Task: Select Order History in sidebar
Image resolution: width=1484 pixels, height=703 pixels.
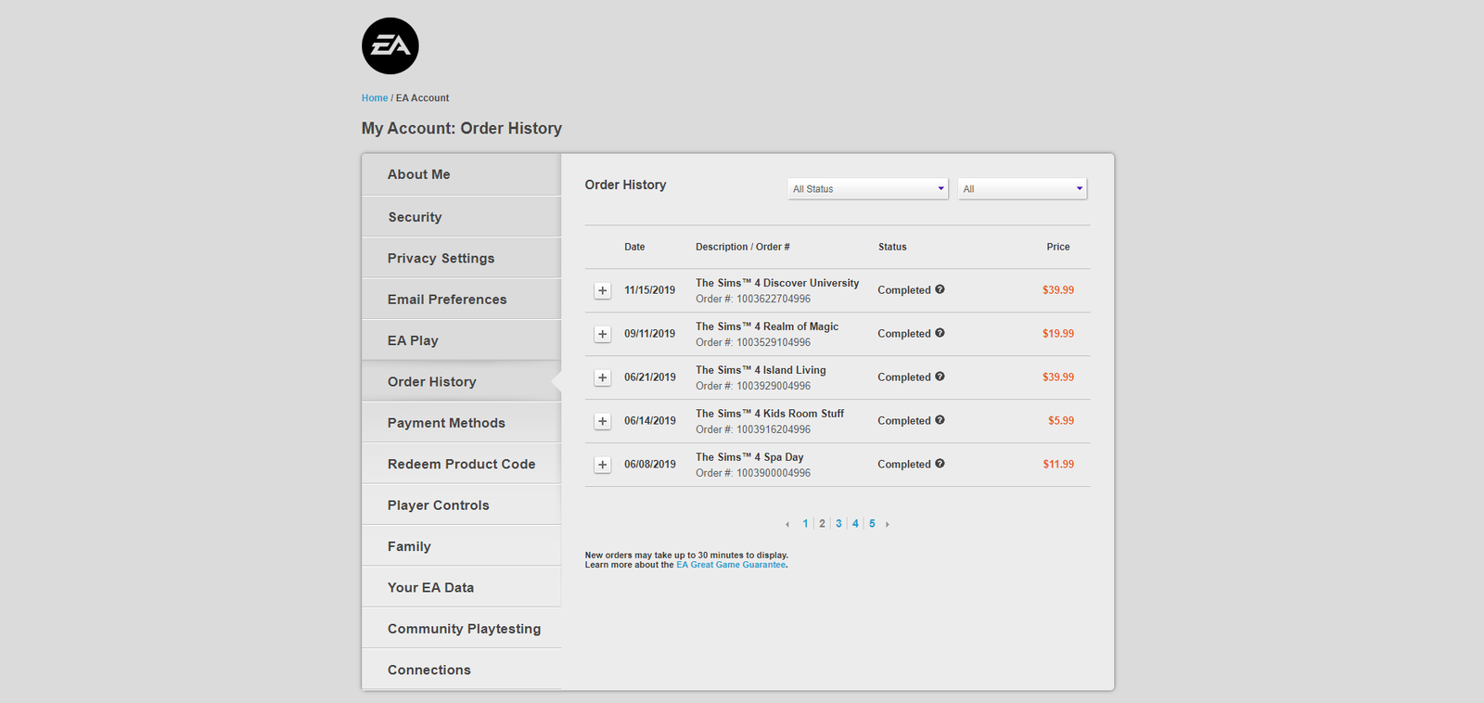Action: pos(461,381)
